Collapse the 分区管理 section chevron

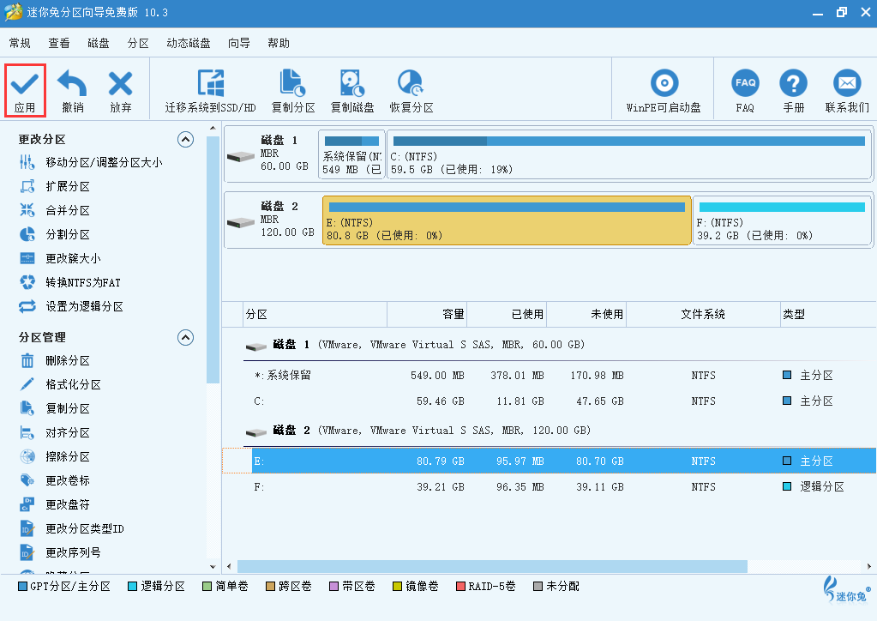[x=186, y=337]
